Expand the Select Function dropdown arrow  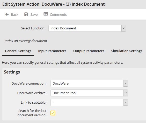(x=123, y=28)
